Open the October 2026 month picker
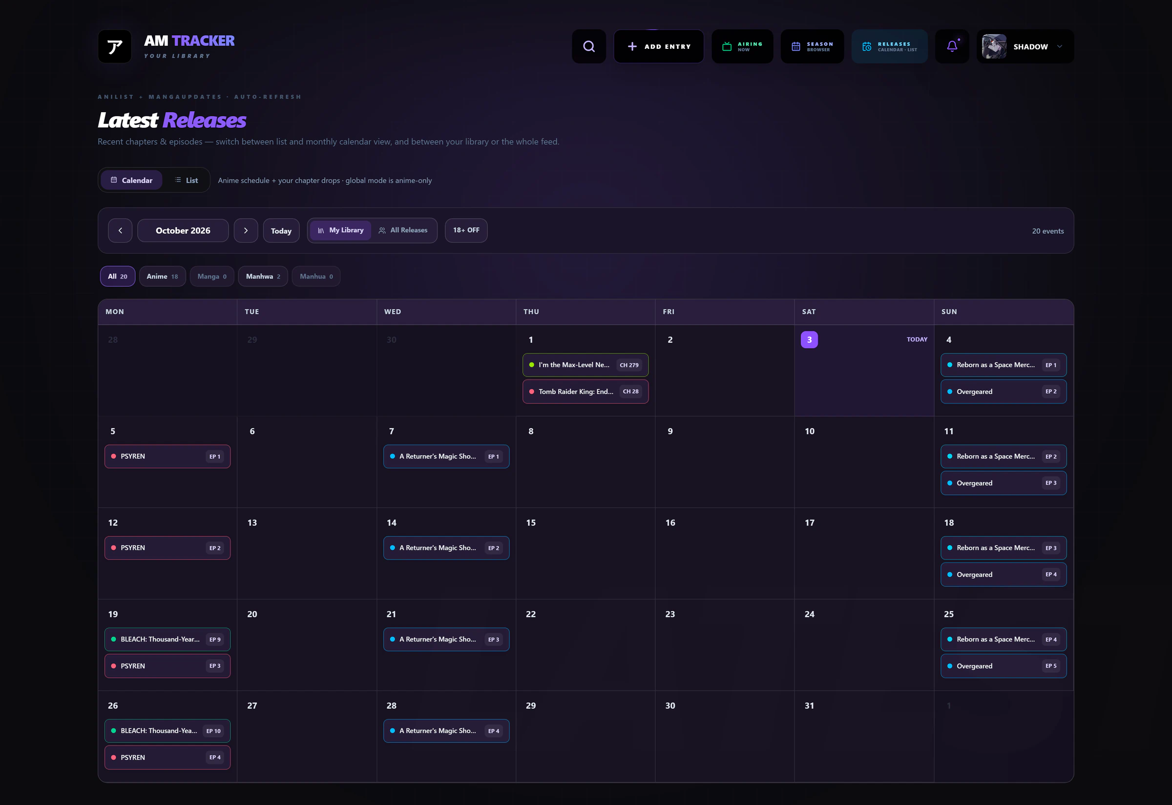 (x=183, y=230)
